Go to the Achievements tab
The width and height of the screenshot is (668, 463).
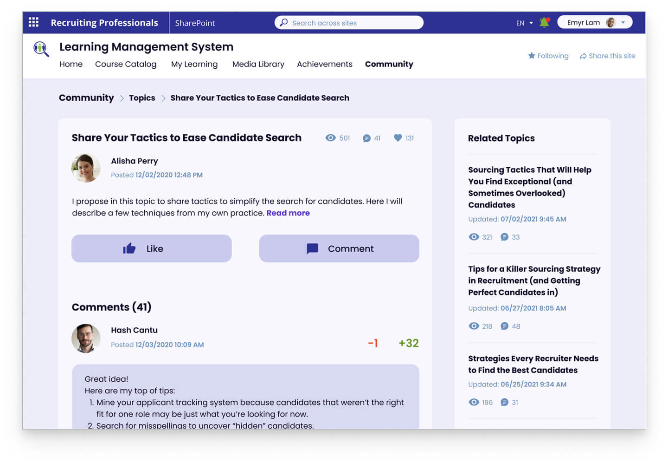tap(324, 64)
